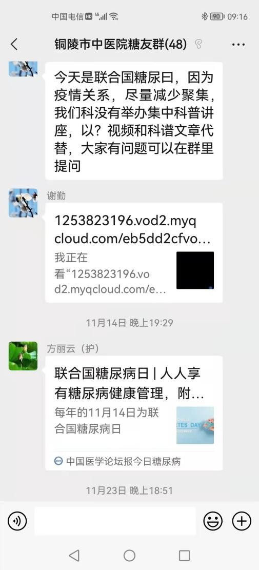This screenshot has width=259, height=570.
Task: Tap 谢勤 blossom avatar
Action: [x=23, y=203]
